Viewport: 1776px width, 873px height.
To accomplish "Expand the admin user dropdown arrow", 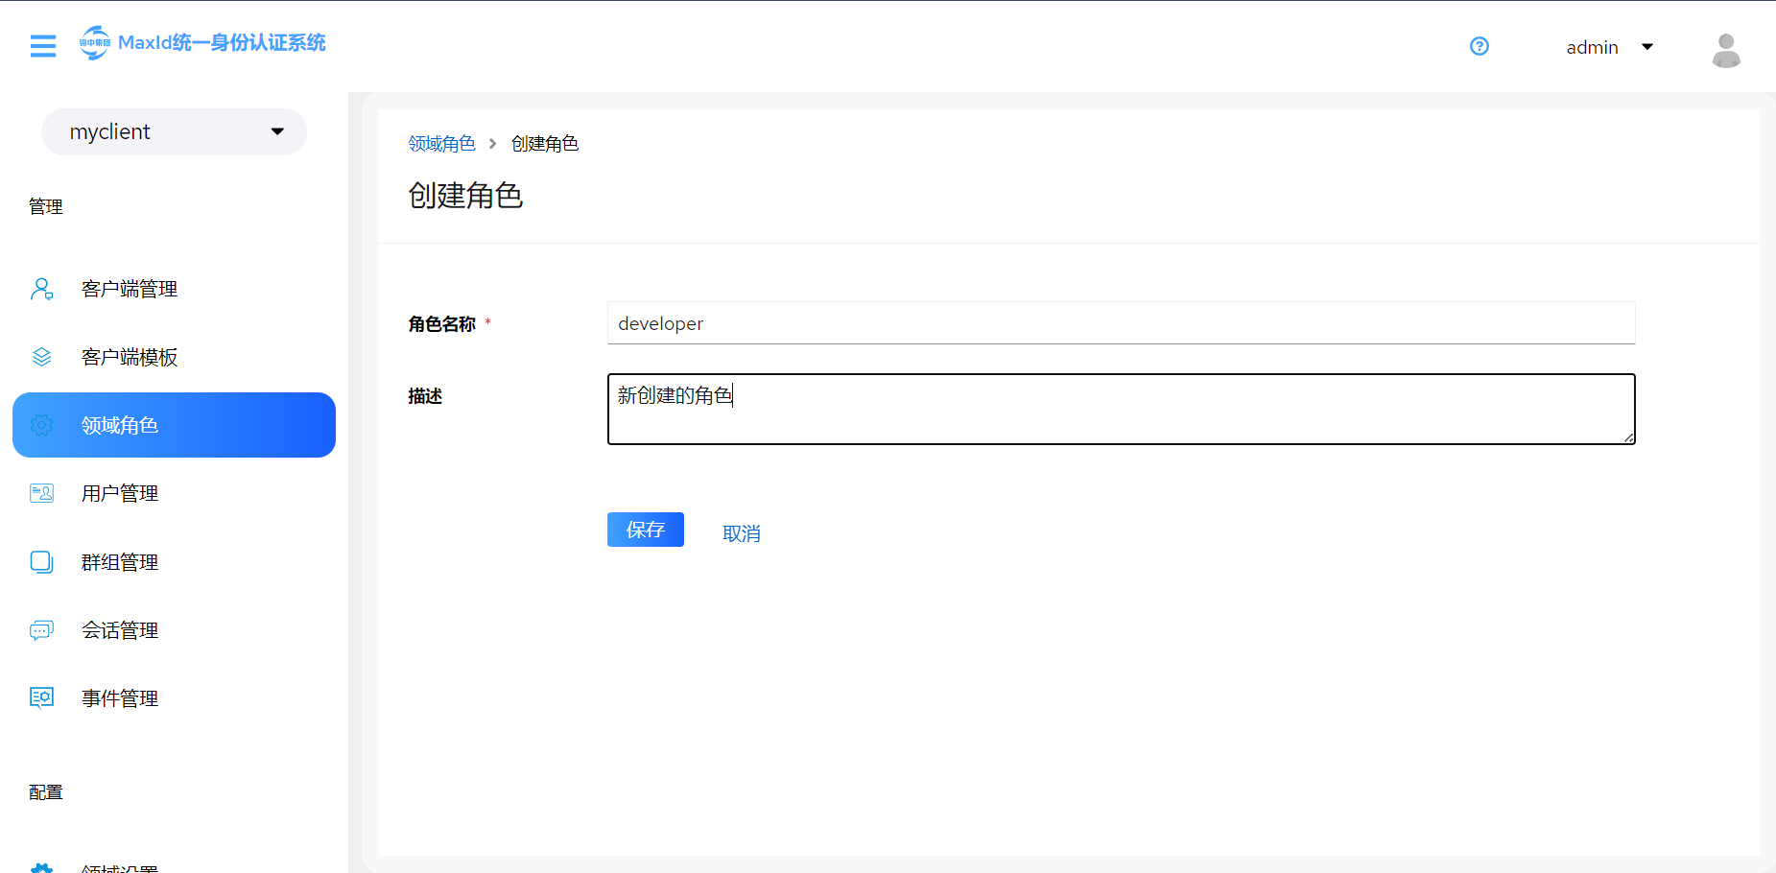I will tap(1647, 46).
